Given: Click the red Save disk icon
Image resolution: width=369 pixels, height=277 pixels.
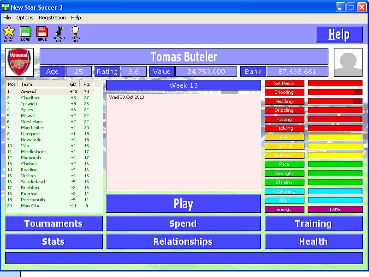Looking at the screenshot, I should 42,33.
